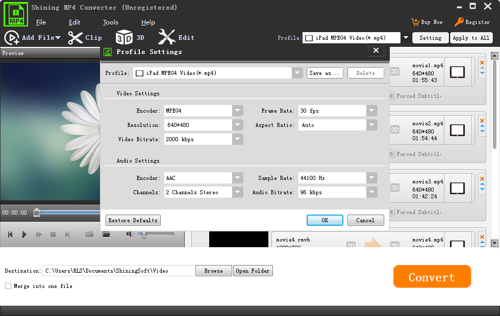Image resolution: width=500 pixels, height=316 pixels.
Task: Click Browse for destination folder
Action: point(214,271)
